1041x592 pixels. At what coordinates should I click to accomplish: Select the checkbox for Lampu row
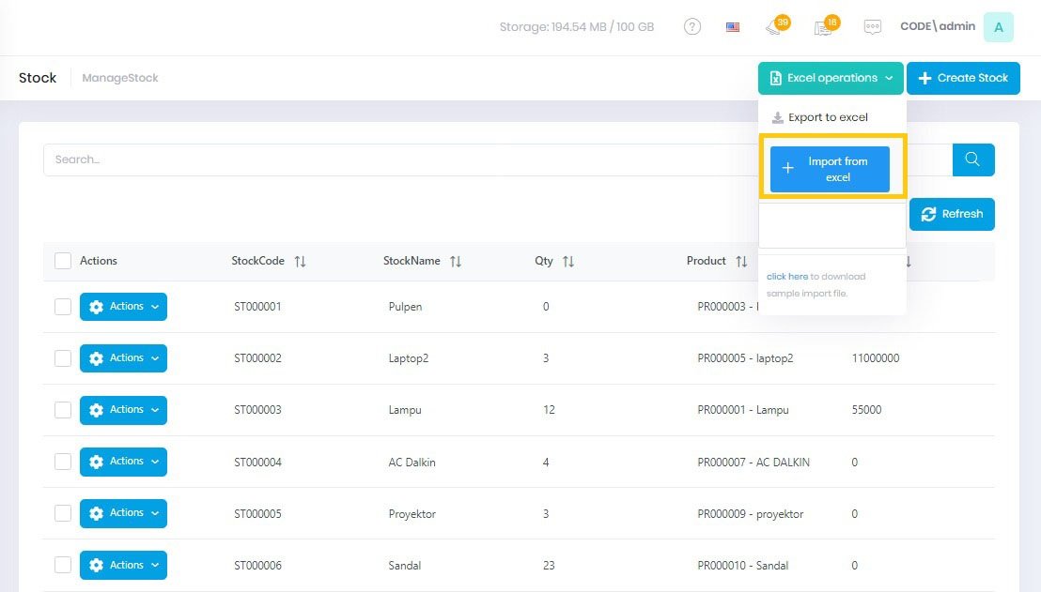tap(63, 410)
